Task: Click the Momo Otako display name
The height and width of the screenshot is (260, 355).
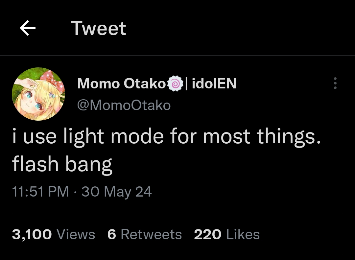Action: [122, 84]
